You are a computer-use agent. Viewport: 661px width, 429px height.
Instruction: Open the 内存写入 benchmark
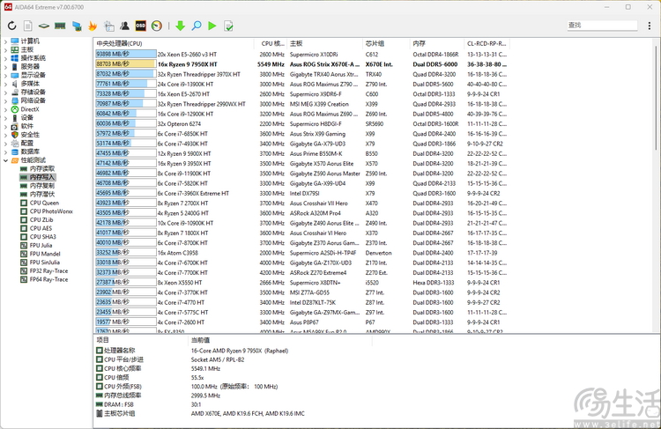[x=42, y=177]
